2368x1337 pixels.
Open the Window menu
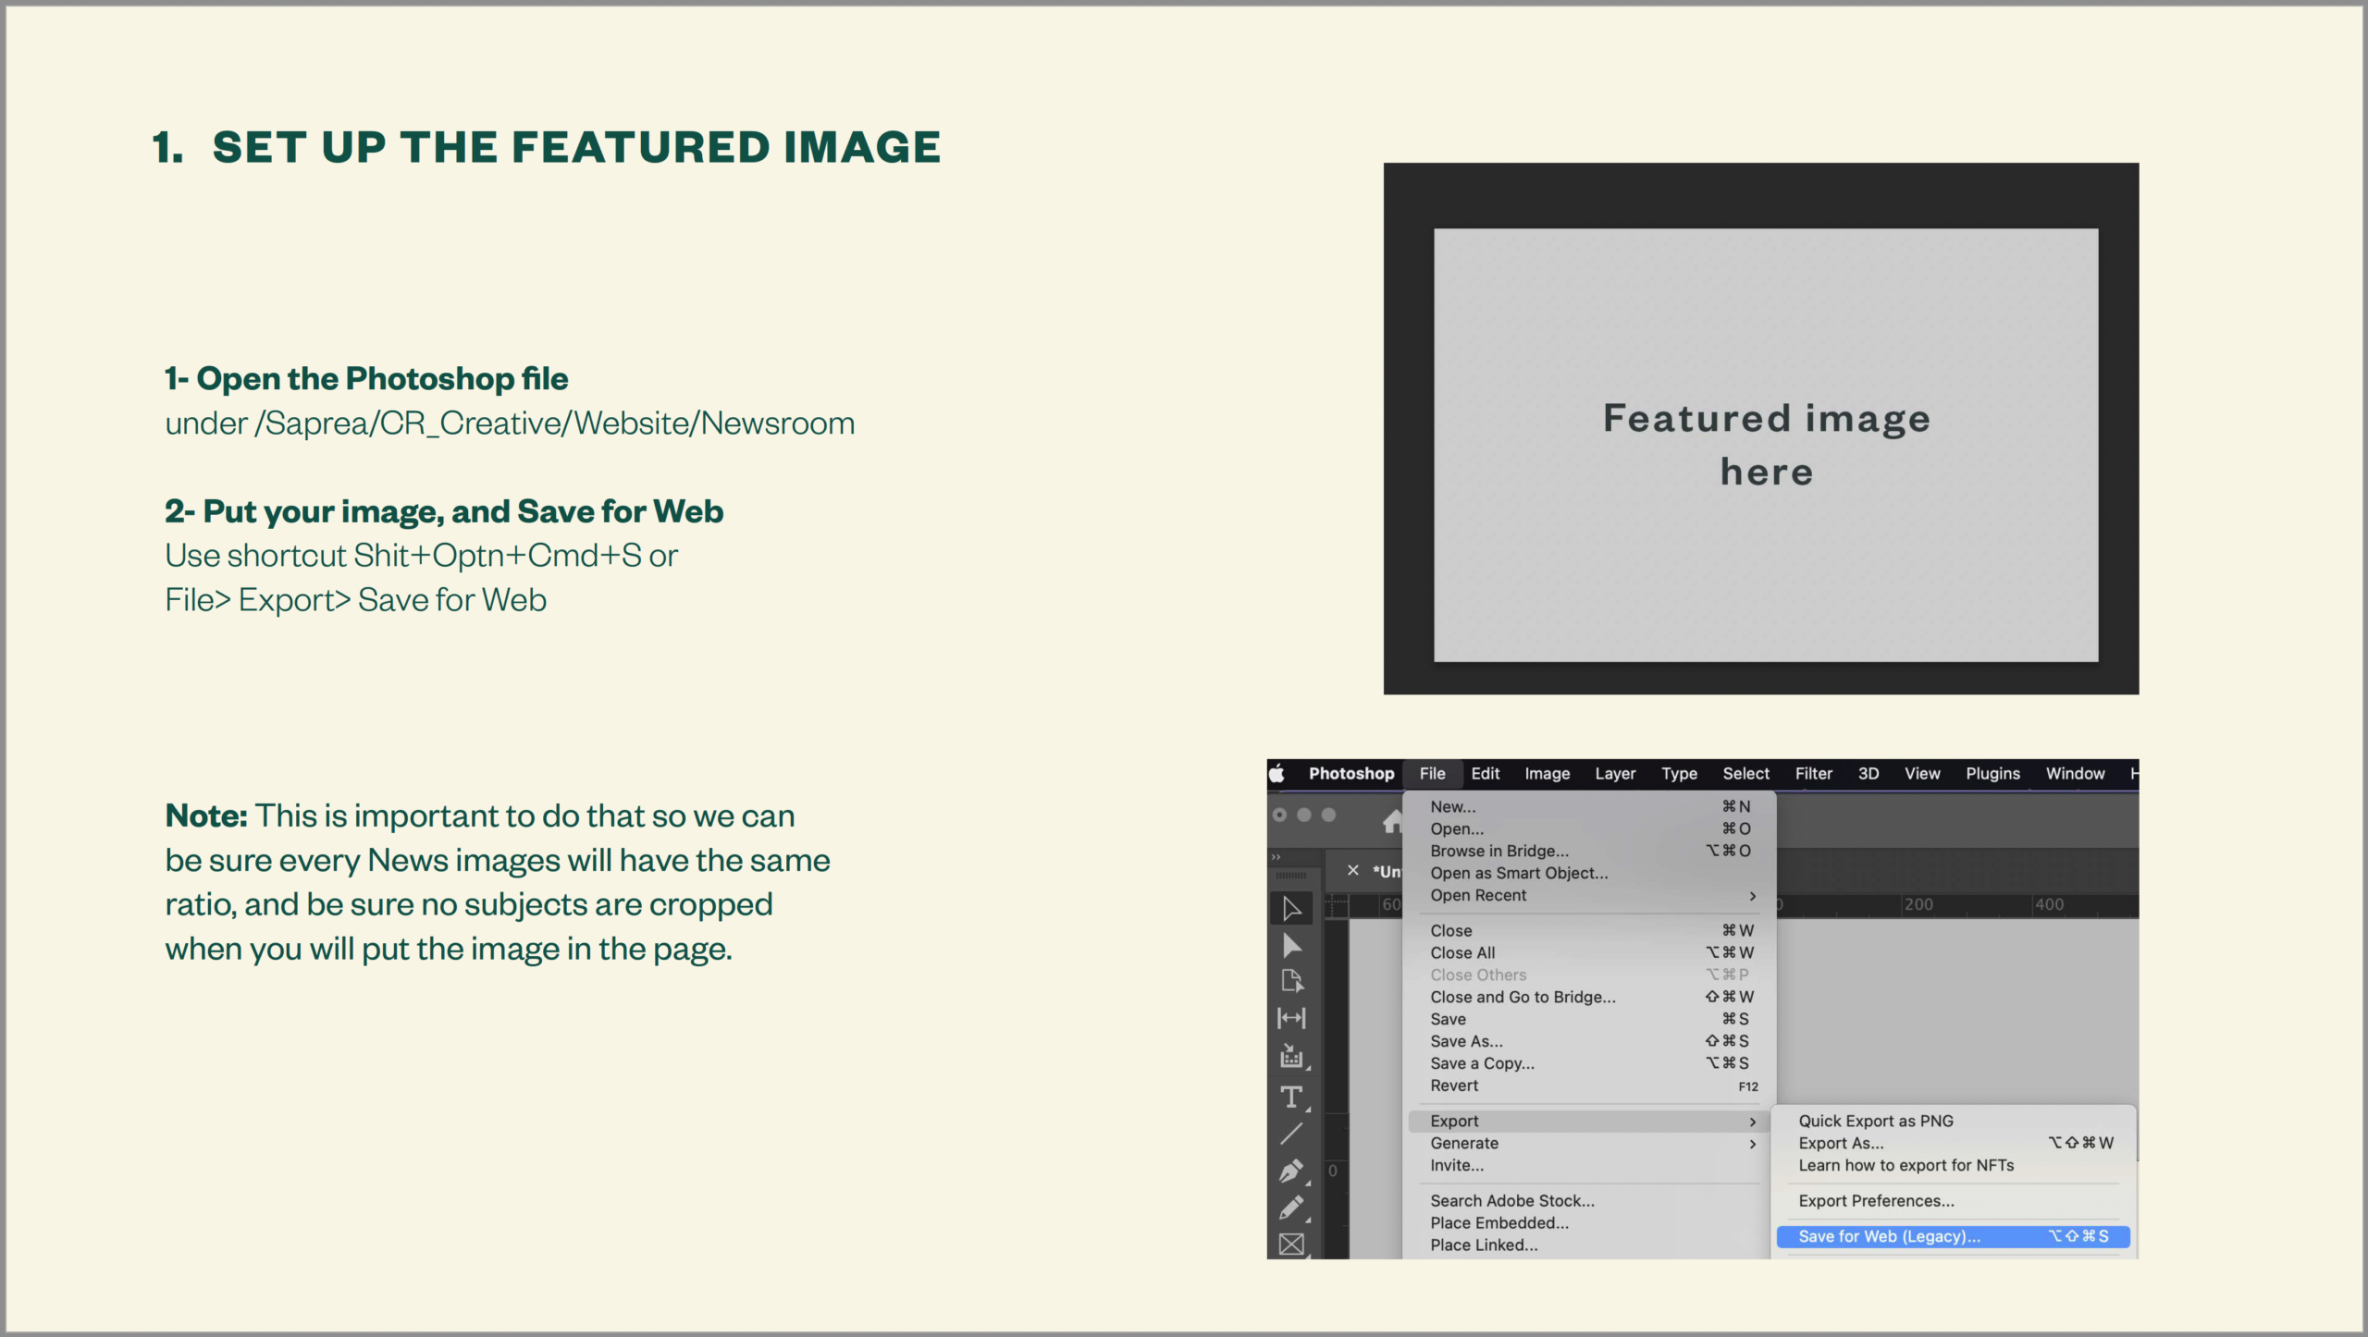point(2075,773)
